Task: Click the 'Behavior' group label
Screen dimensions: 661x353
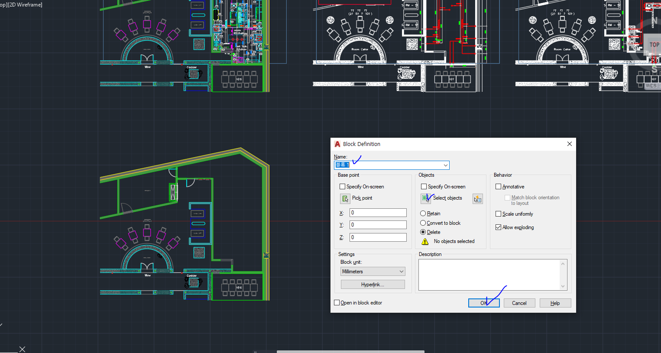Action: pyautogui.click(x=503, y=175)
